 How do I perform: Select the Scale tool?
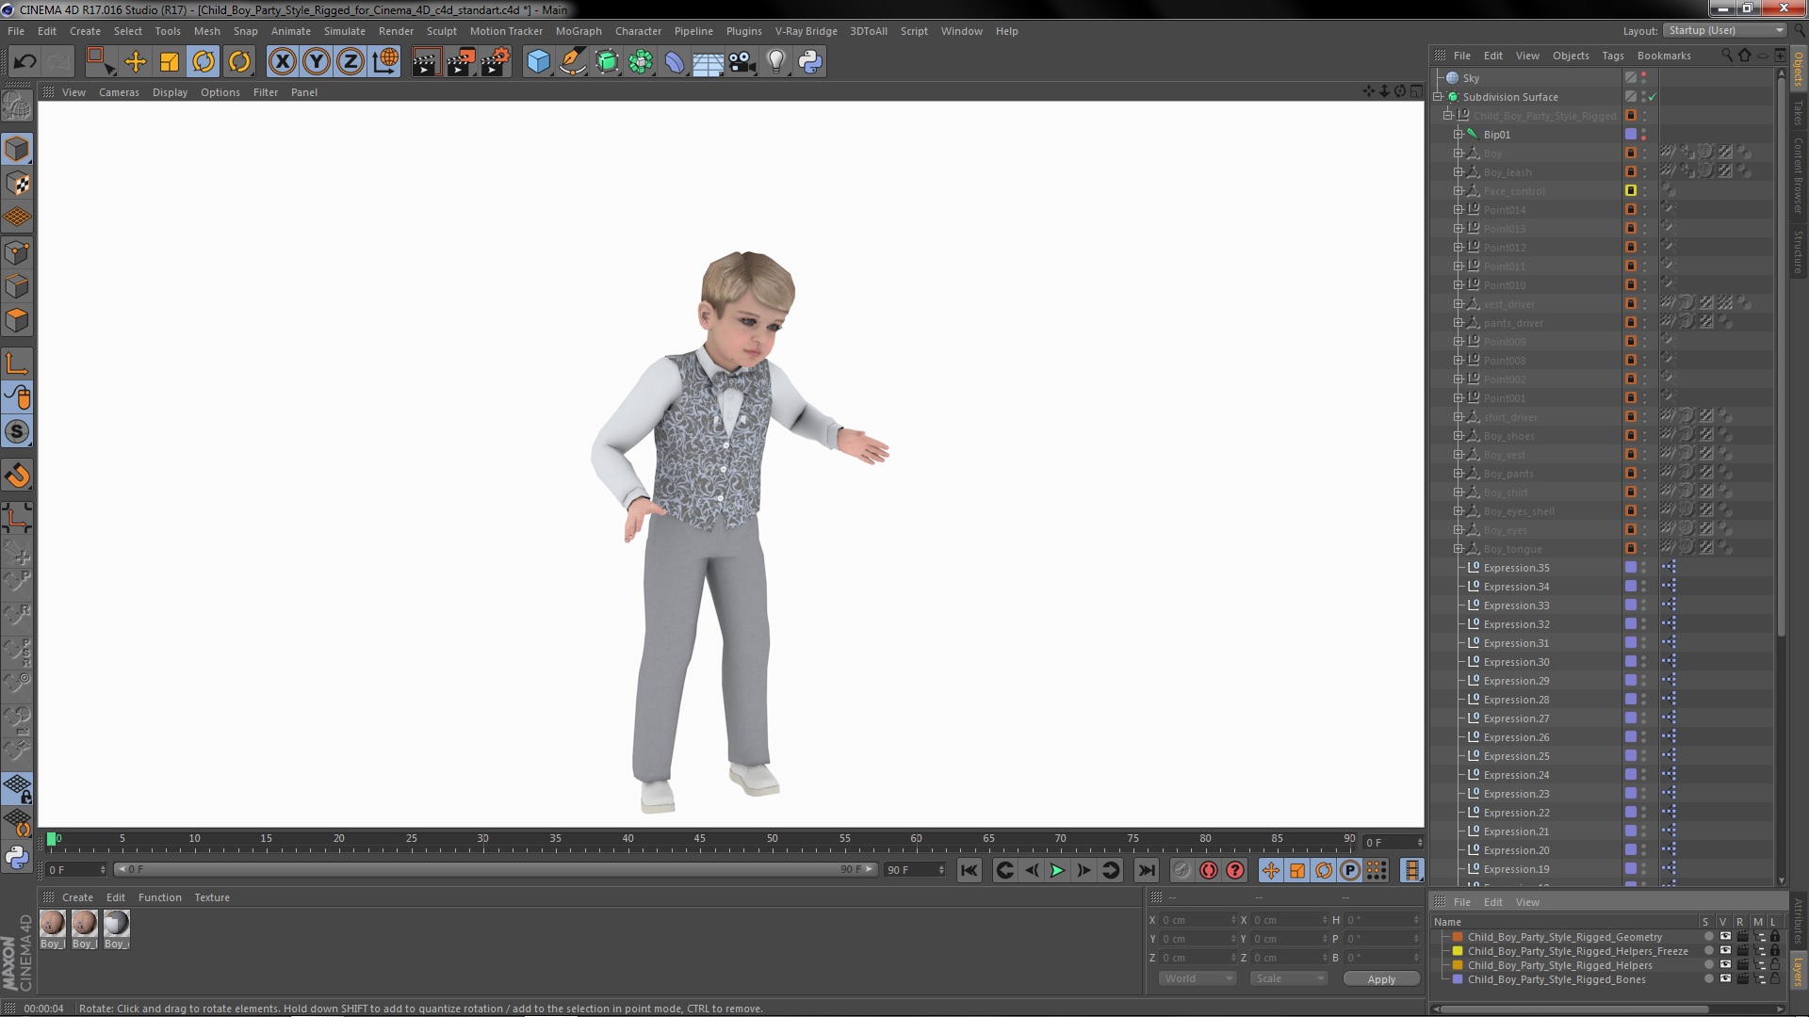coord(170,62)
